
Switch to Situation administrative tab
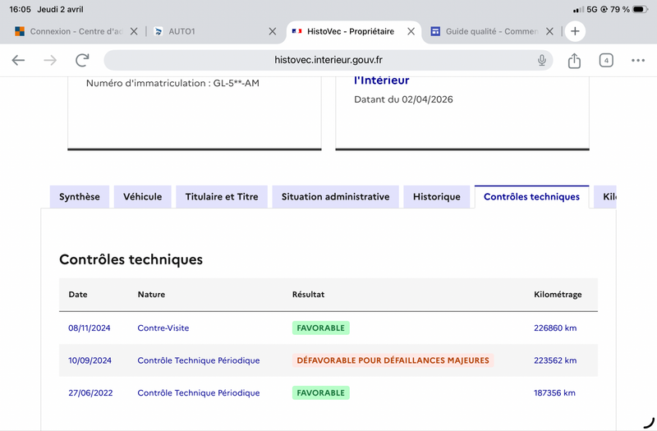[x=335, y=197]
